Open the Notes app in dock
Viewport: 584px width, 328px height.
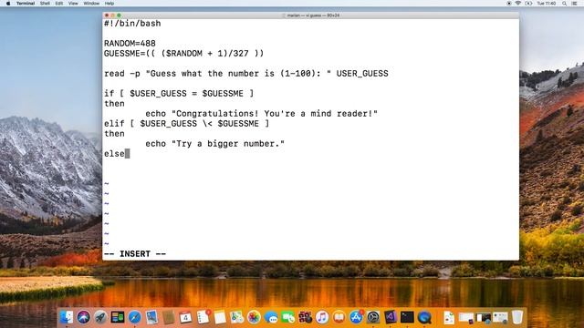[220, 317]
